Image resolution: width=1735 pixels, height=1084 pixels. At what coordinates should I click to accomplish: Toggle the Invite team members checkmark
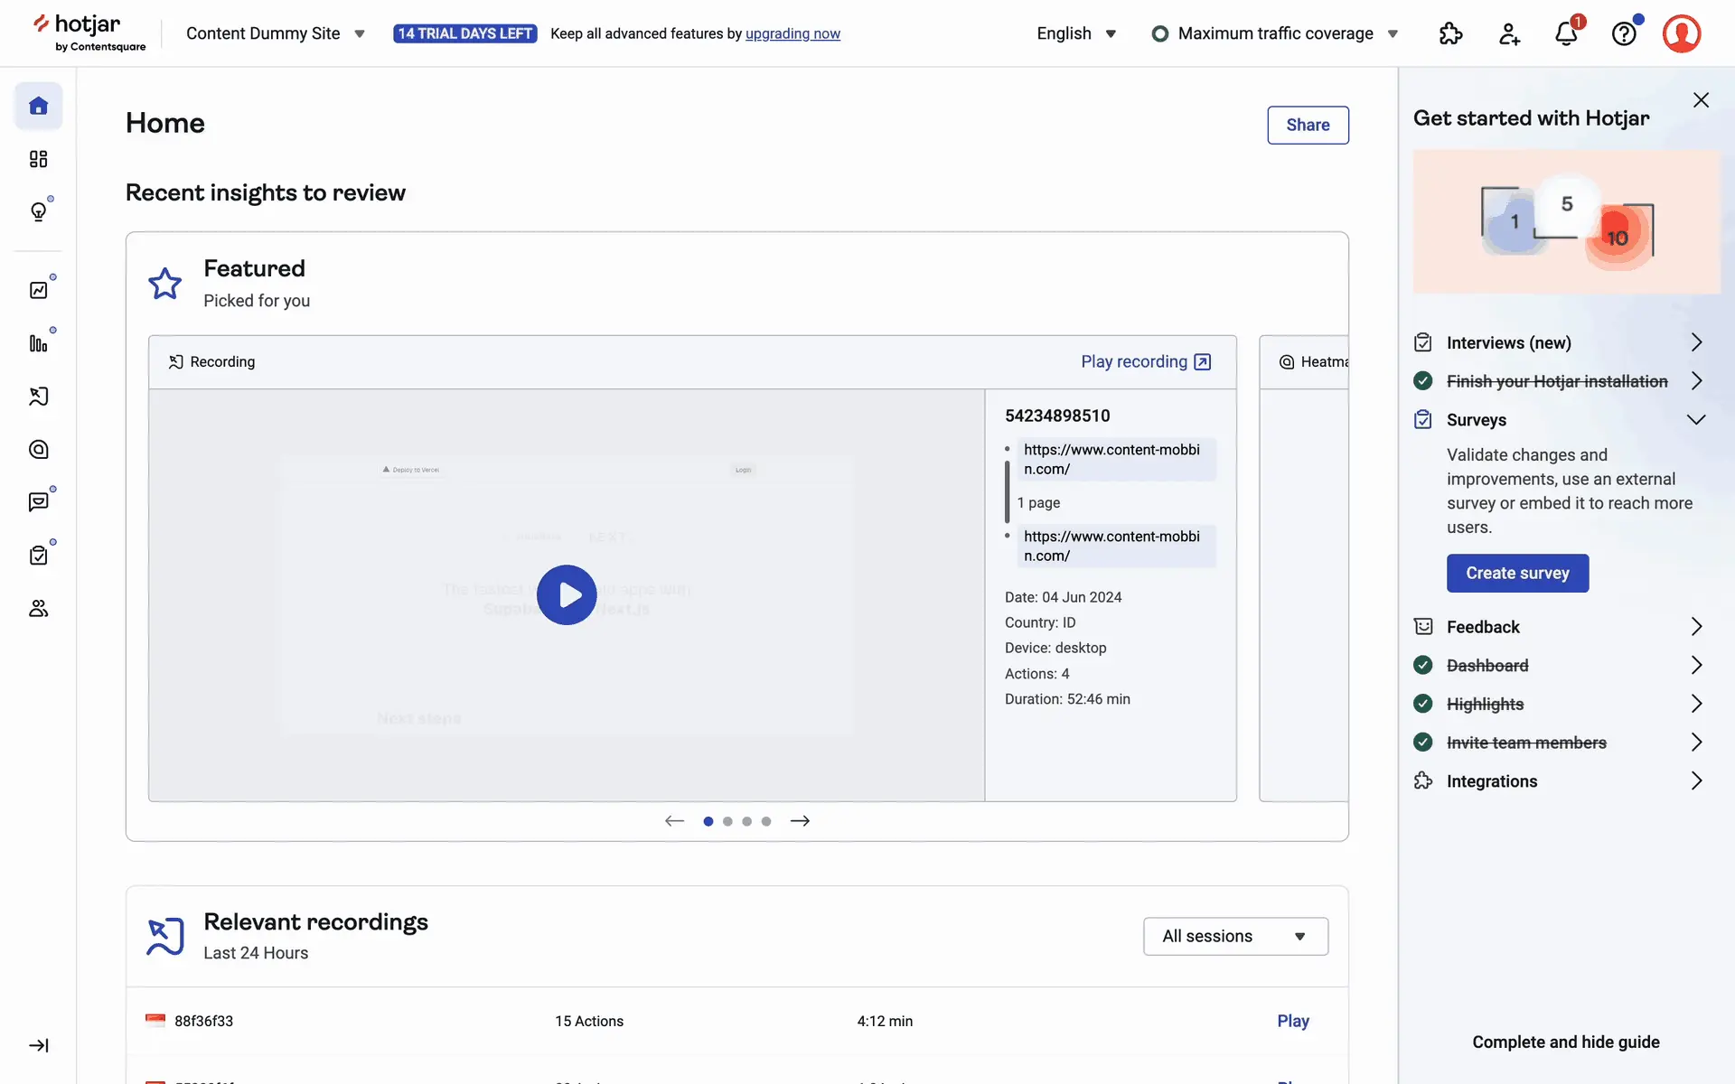pyautogui.click(x=1422, y=743)
